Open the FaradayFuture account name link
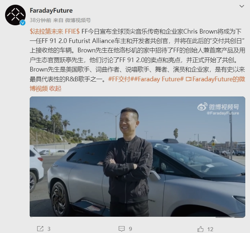 pyautogui.click(x=51, y=10)
